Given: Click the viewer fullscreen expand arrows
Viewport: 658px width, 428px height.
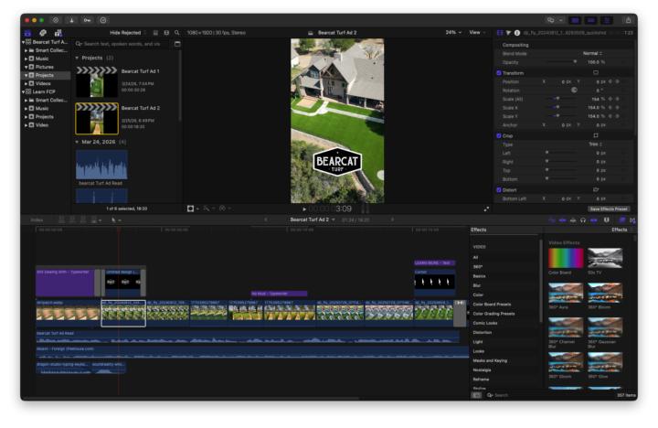Looking at the screenshot, I should [x=486, y=209].
